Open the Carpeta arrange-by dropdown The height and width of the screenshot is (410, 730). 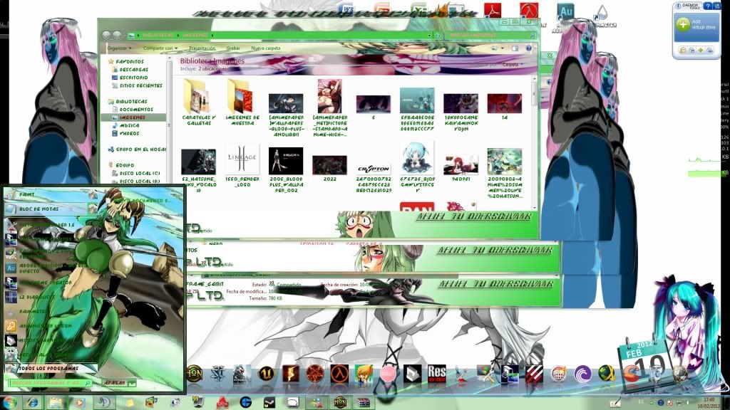point(512,65)
